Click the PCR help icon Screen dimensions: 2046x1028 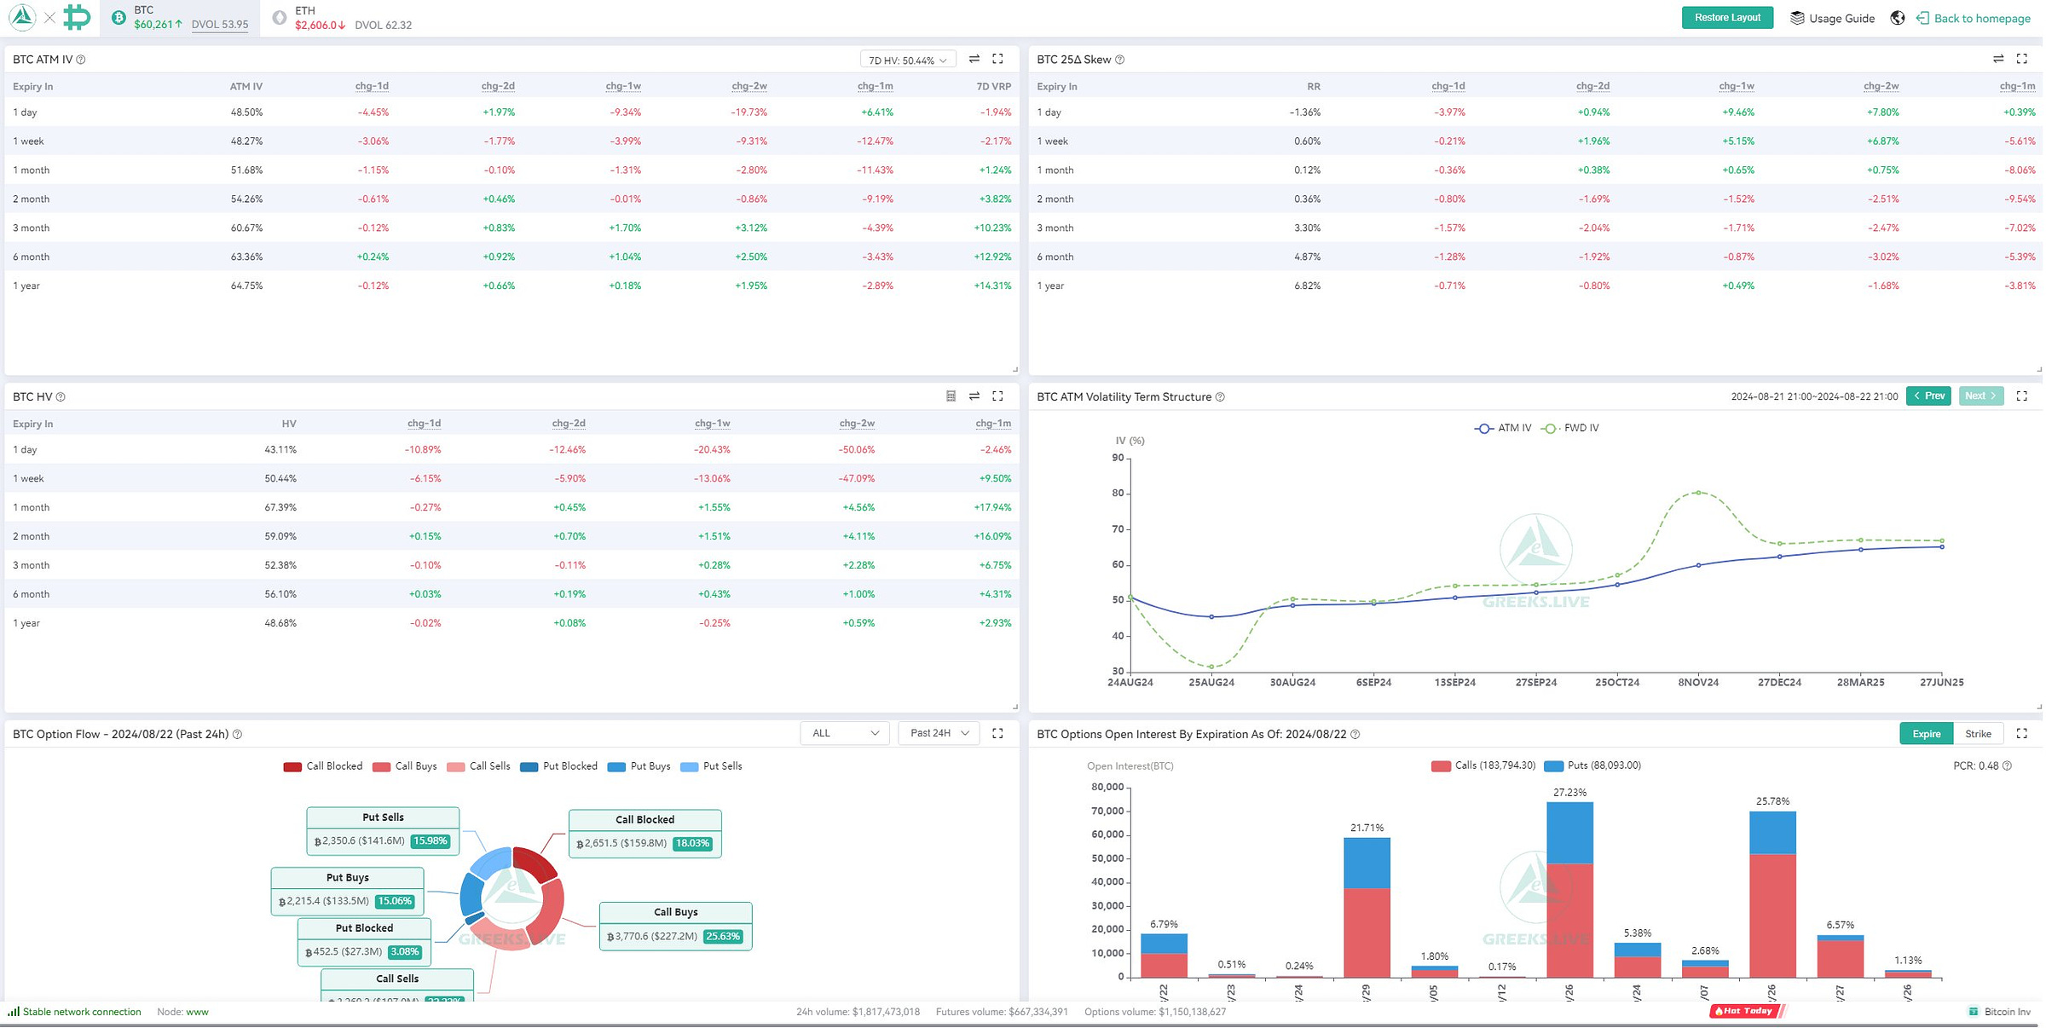click(x=2007, y=766)
